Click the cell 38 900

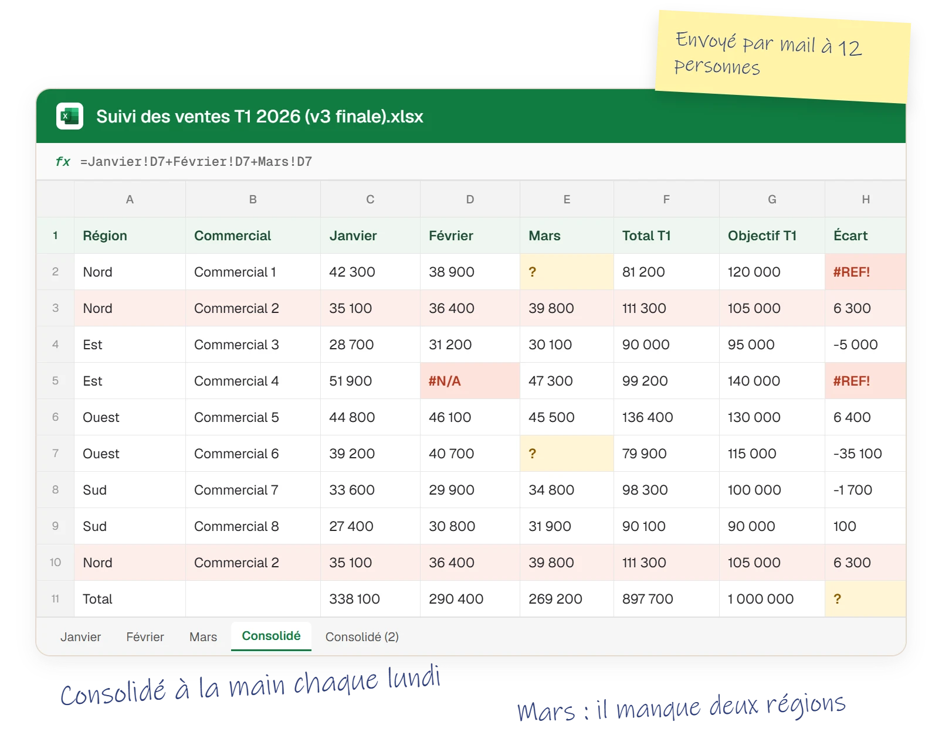pyautogui.click(x=470, y=272)
